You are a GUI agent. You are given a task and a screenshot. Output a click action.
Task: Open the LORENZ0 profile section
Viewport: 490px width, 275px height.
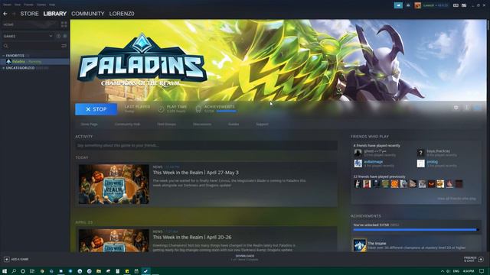pyautogui.click(x=122, y=14)
